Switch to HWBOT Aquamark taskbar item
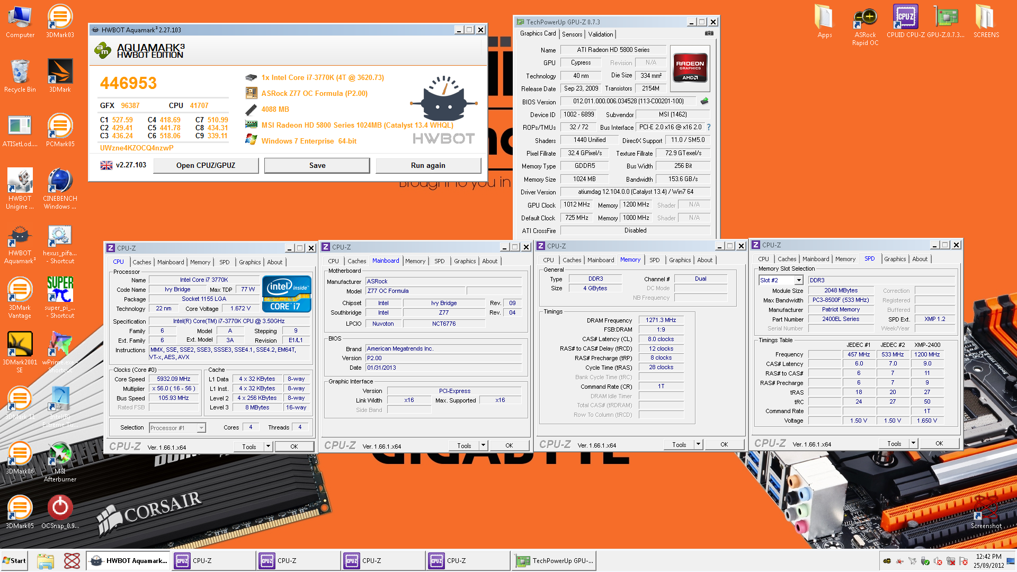Viewport: 1017px width, 572px height. click(128, 560)
